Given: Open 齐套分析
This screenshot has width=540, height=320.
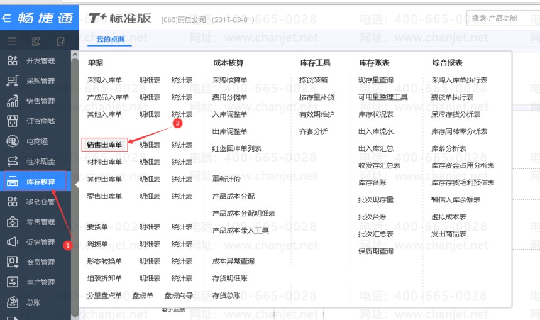Looking at the screenshot, I should click(314, 131).
